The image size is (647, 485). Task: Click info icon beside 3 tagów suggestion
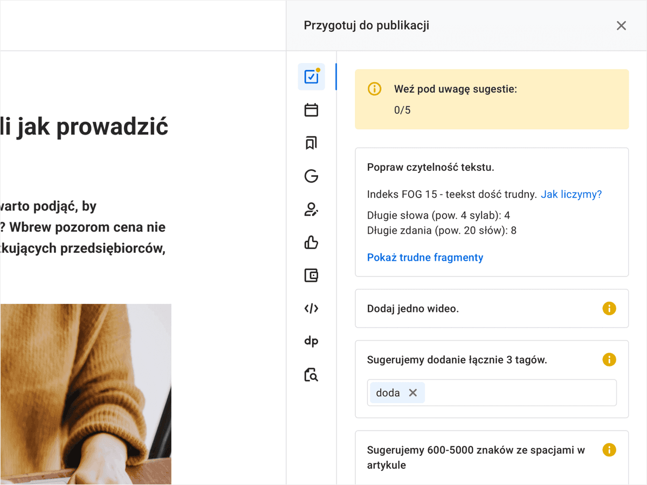(609, 360)
